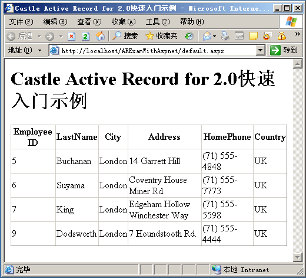Open the back history dropdown arrow
The width and height of the screenshot is (306, 278).
pyautogui.click(x=39, y=37)
